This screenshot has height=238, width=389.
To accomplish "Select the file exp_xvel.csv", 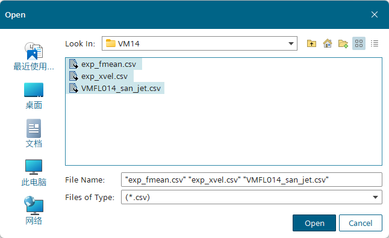I will pos(100,76).
